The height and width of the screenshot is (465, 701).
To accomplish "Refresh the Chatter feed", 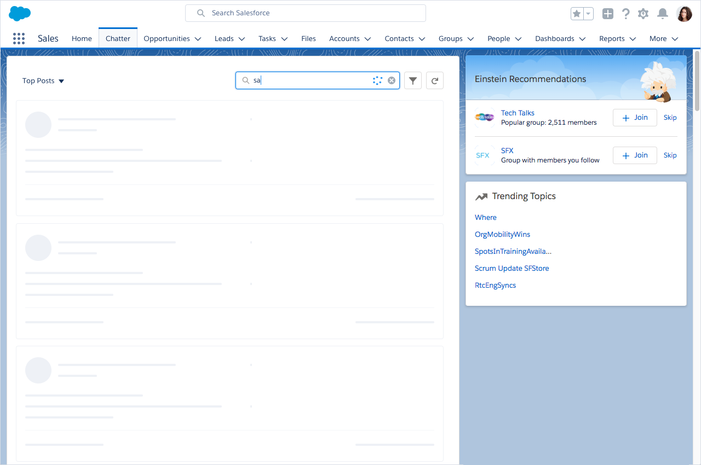I will pyautogui.click(x=435, y=80).
